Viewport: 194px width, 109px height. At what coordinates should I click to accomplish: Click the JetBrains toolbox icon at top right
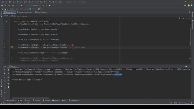[192, 5]
